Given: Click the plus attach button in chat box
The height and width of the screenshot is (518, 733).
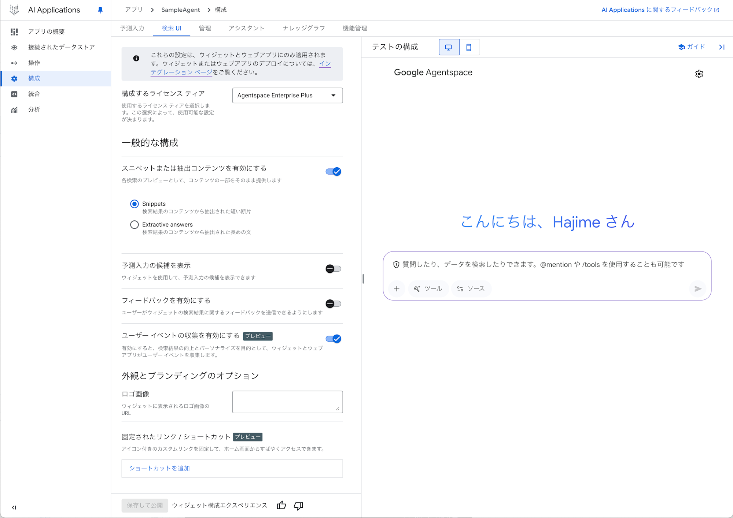Looking at the screenshot, I should tap(397, 289).
